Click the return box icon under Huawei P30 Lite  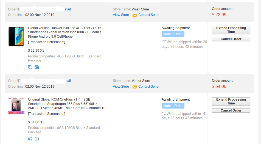(37, 67)
